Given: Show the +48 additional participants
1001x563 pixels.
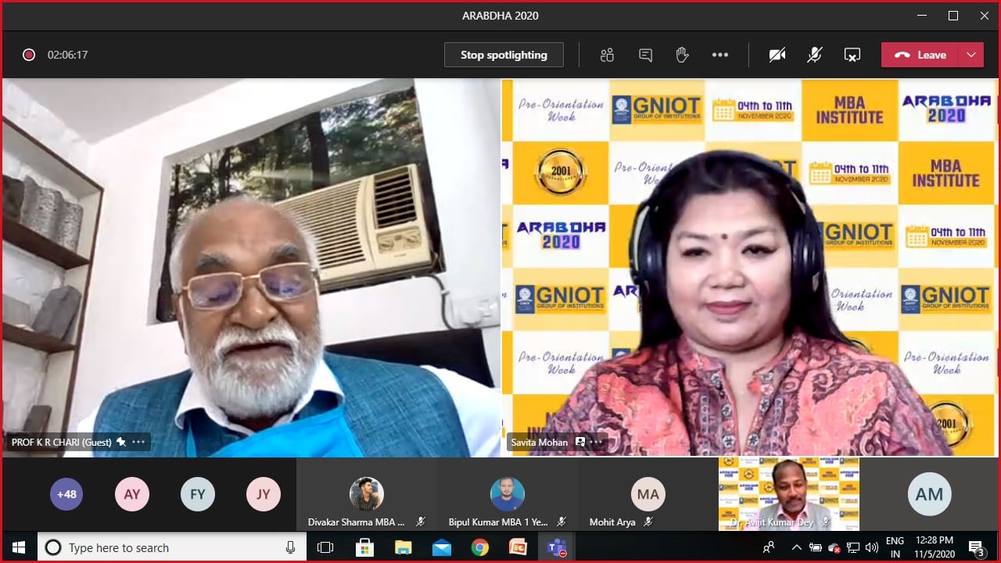Looking at the screenshot, I should click(x=66, y=494).
